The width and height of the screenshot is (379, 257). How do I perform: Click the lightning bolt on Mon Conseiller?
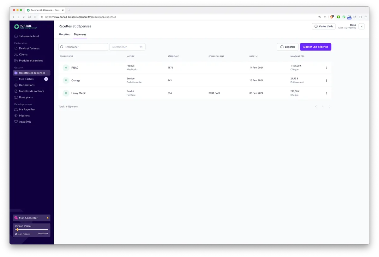point(48,218)
